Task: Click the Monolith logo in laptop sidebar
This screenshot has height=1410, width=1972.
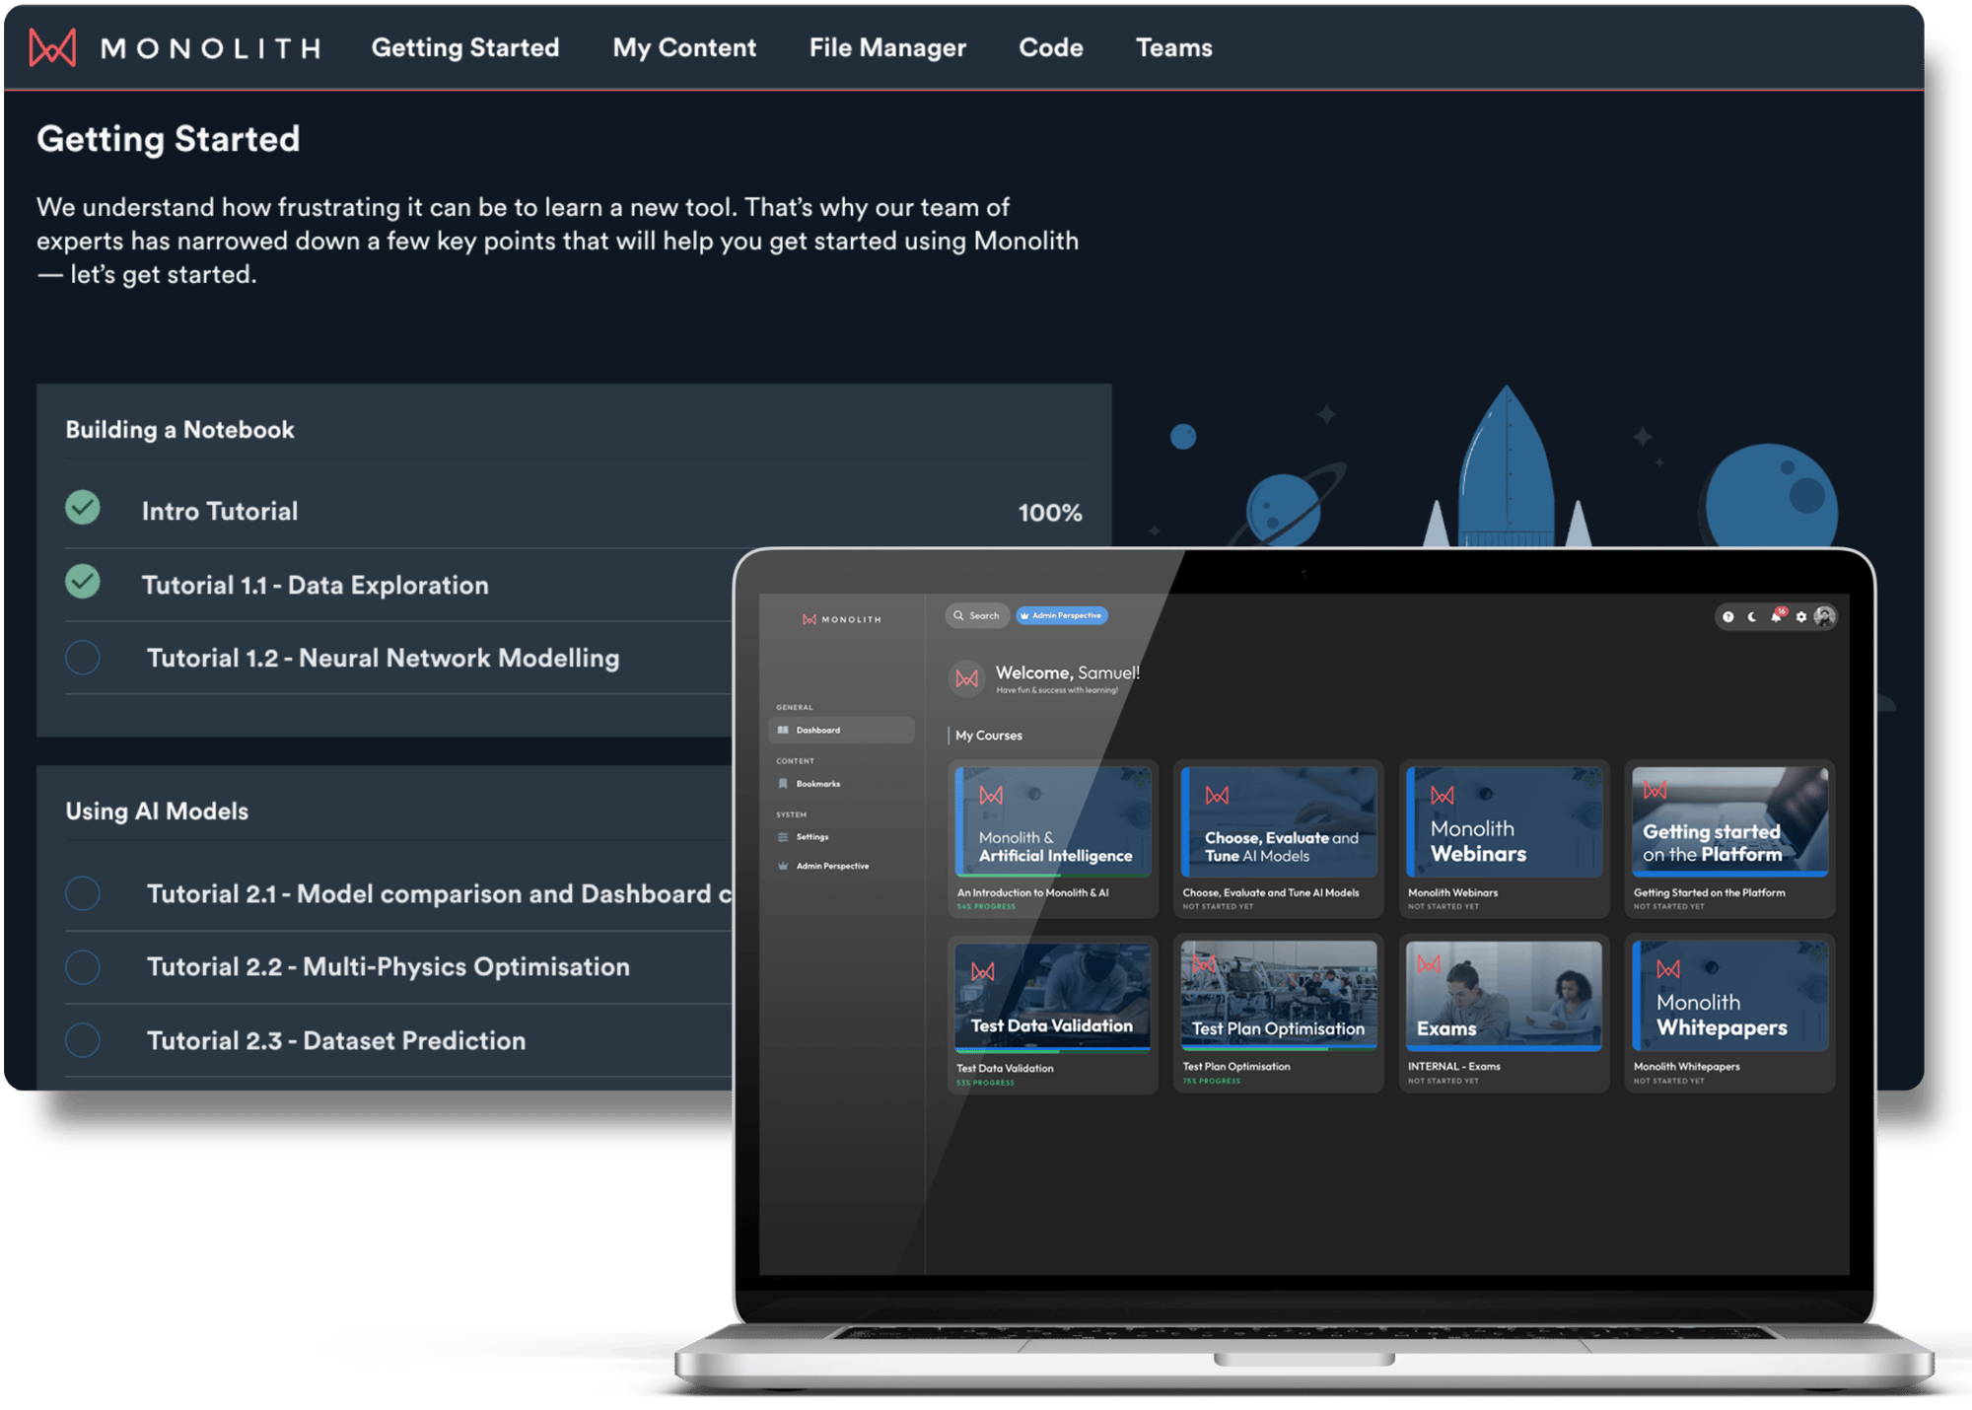Action: click(x=842, y=619)
